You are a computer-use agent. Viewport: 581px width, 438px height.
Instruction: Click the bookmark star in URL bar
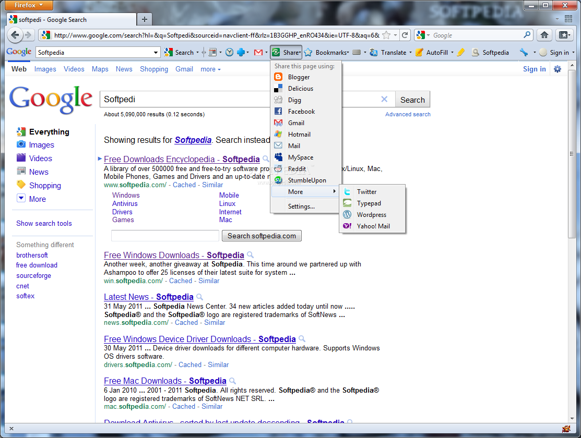tap(386, 35)
